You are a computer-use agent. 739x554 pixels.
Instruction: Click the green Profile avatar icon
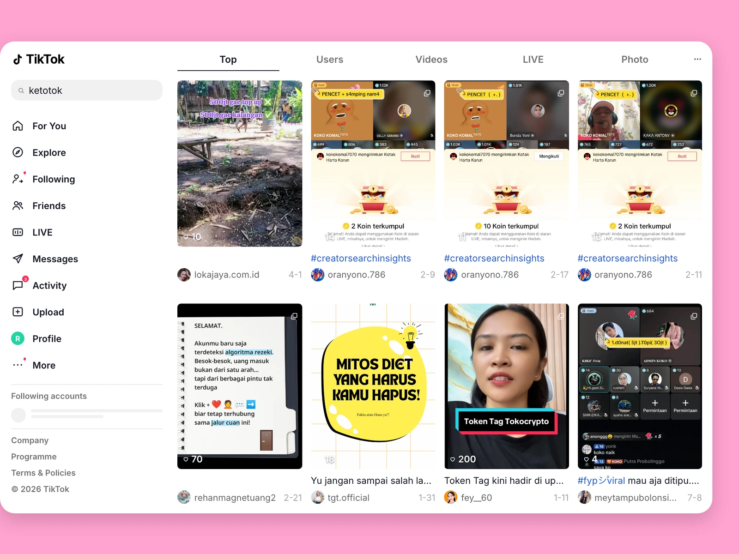pos(18,338)
